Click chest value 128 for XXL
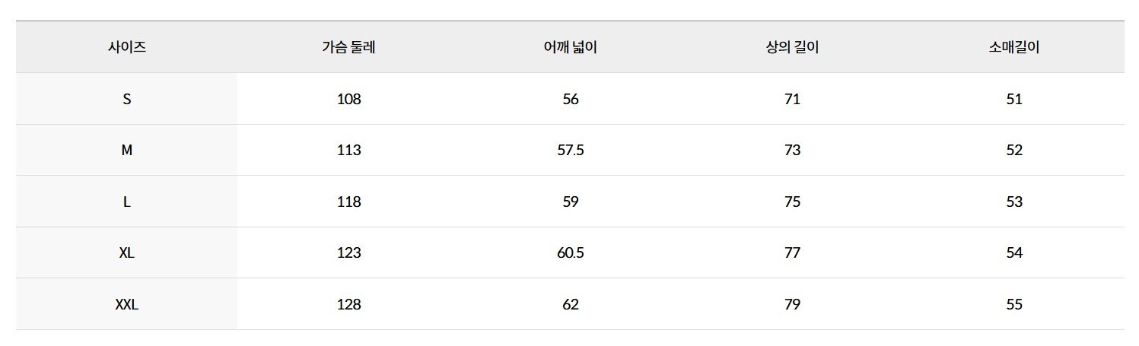1139x346 pixels. [348, 305]
